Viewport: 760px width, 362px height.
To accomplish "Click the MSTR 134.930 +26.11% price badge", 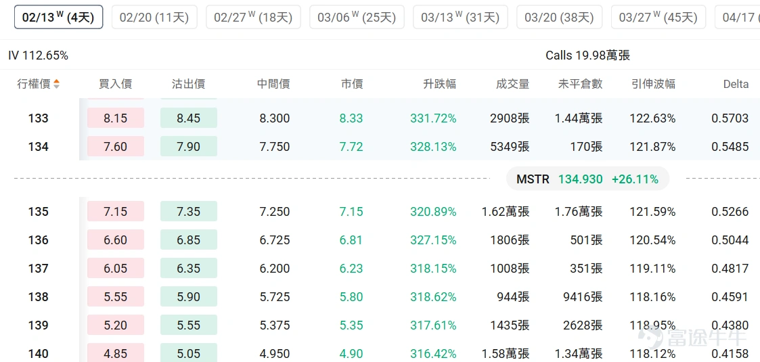I will click(587, 179).
